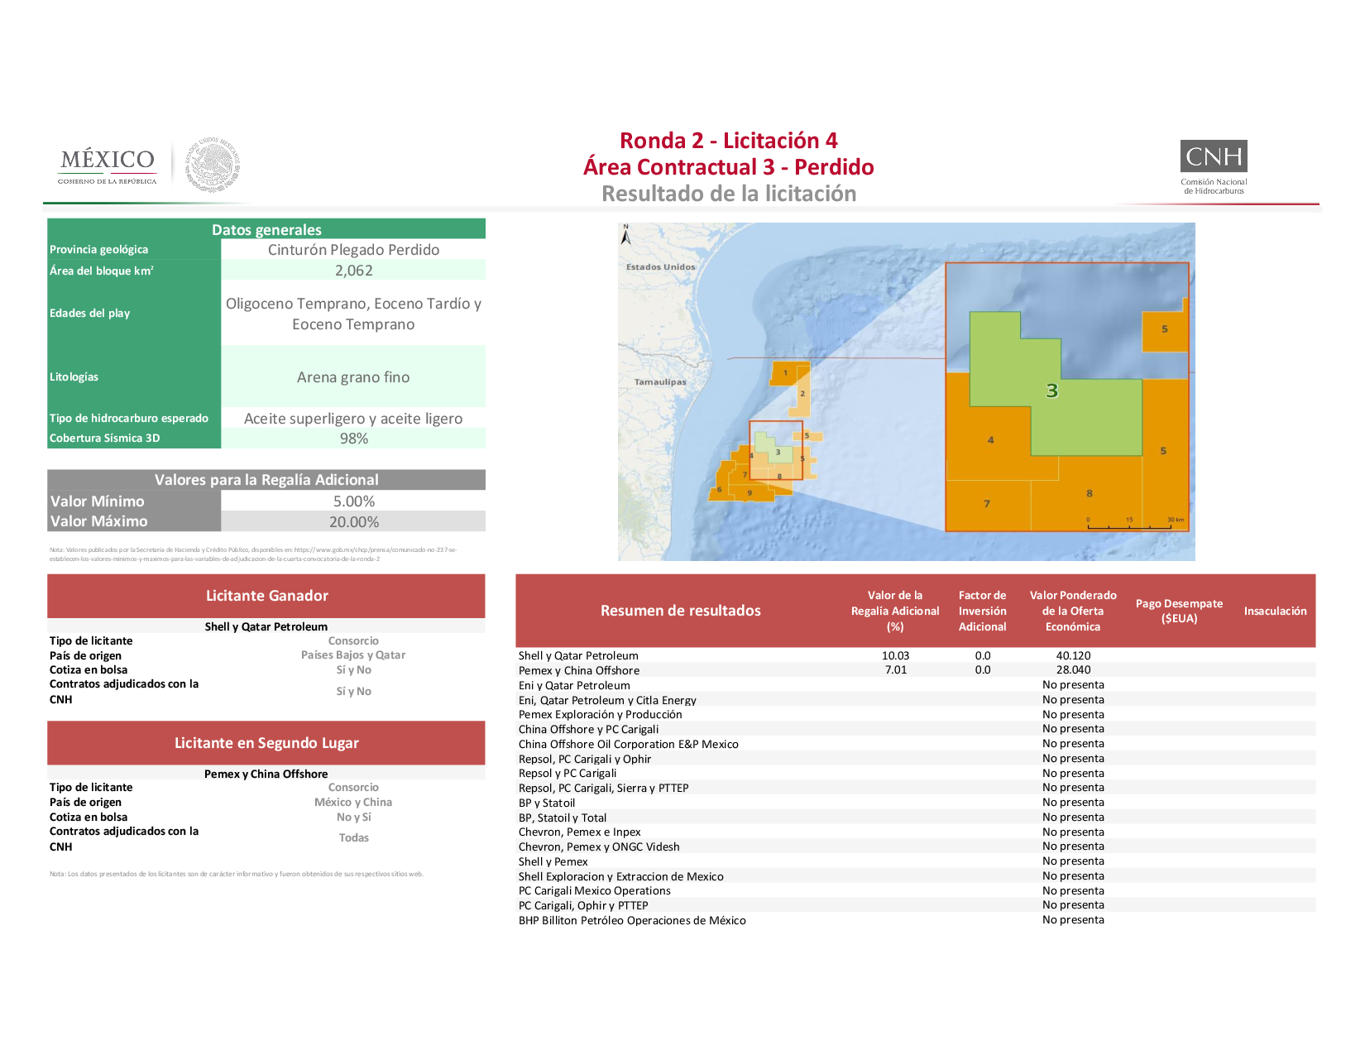
Task: Click 'Eni y Qatar Petroleum' row
Action: coord(916,685)
